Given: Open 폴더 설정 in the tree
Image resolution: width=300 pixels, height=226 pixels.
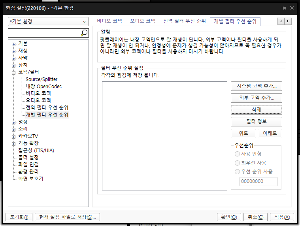Looking at the screenshot, I should click(x=28, y=158).
